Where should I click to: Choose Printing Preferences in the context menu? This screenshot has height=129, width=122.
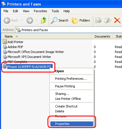72,79
